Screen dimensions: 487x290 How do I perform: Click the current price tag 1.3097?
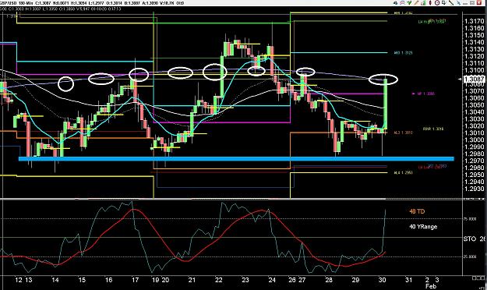pos(474,80)
